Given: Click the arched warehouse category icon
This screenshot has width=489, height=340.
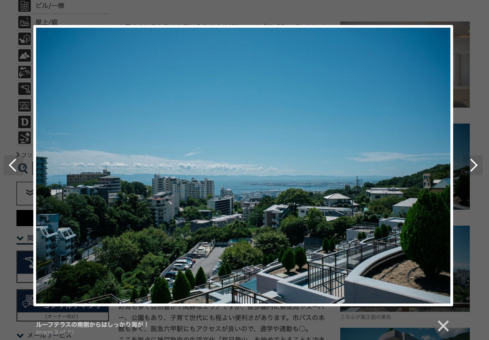Looking at the screenshot, I should point(24,105).
